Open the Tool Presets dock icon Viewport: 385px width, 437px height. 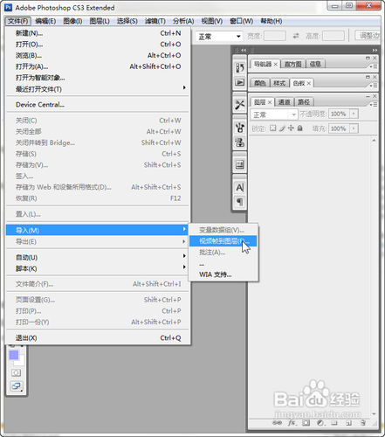point(239,104)
